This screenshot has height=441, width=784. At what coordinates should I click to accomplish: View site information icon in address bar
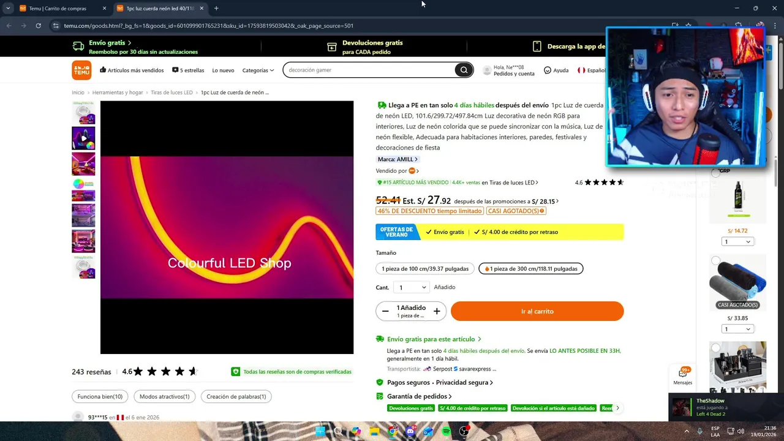[56, 26]
